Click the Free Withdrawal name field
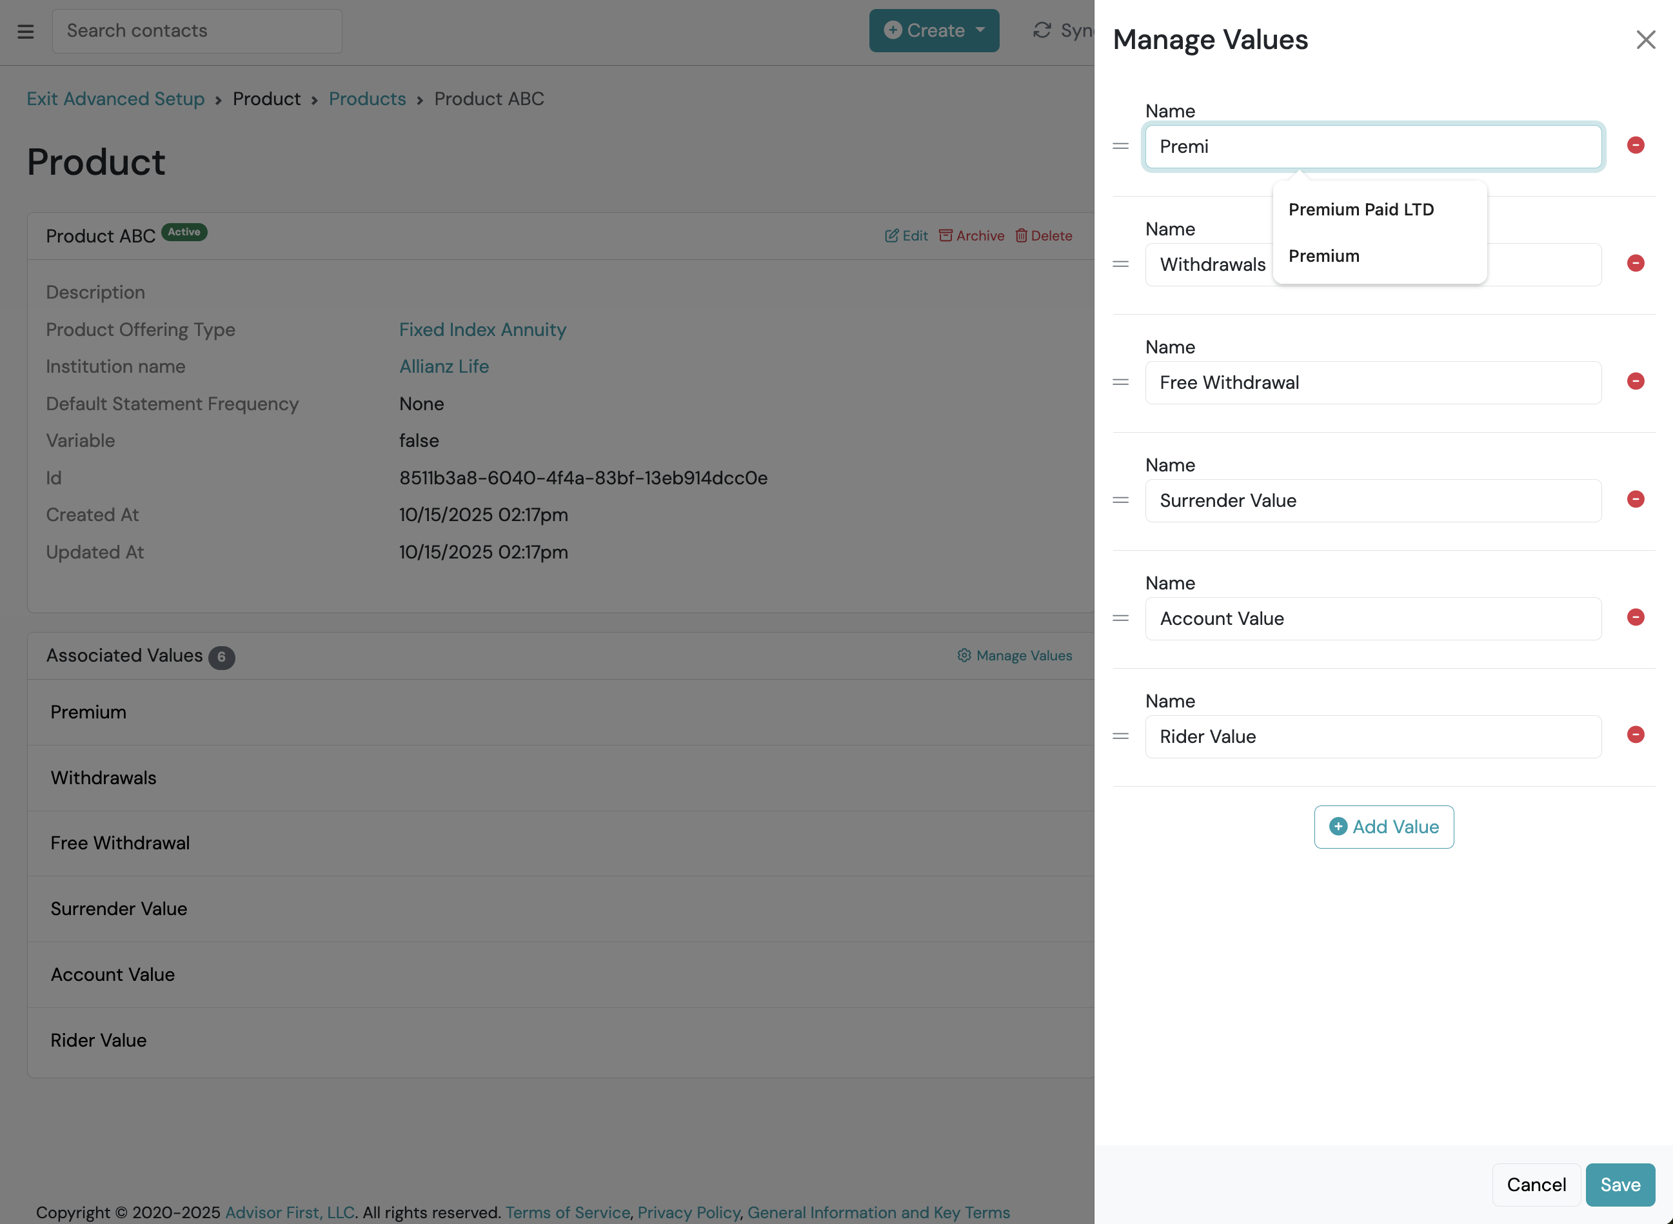The width and height of the screenshot is (1673, 1224). tap(1373, 382)
